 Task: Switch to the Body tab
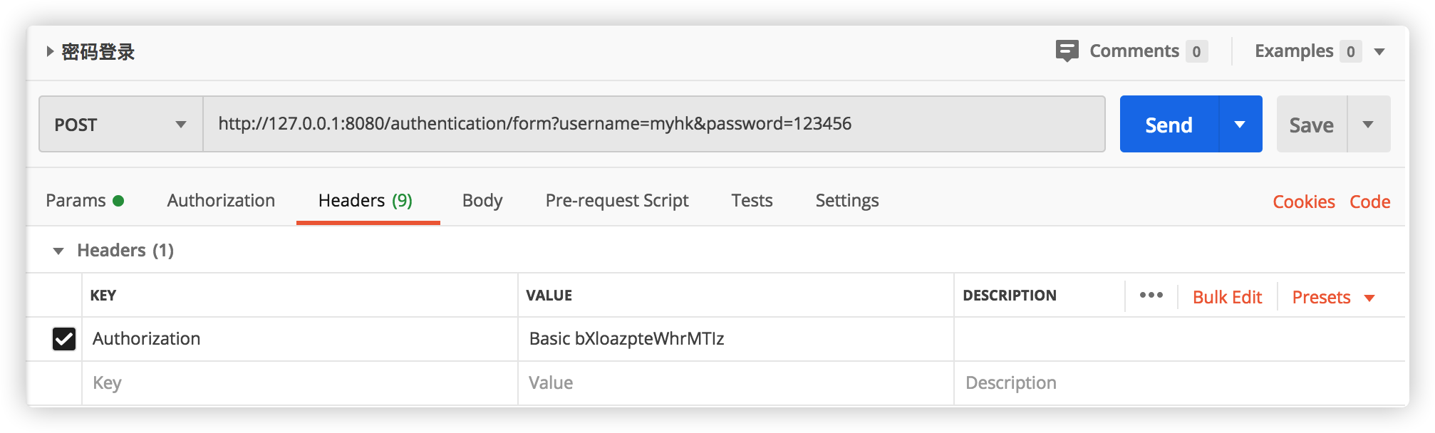(482, 201)
